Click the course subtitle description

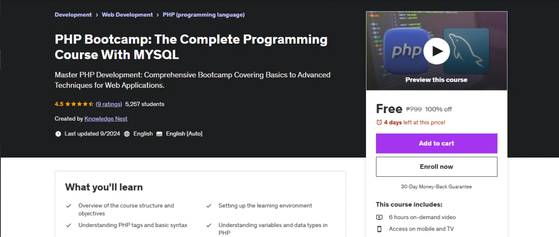point(193,80)
